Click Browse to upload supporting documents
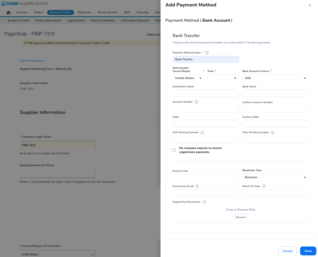 click(241, 217)
